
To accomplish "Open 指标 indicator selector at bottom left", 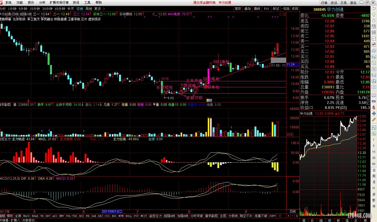I will 3,216.
